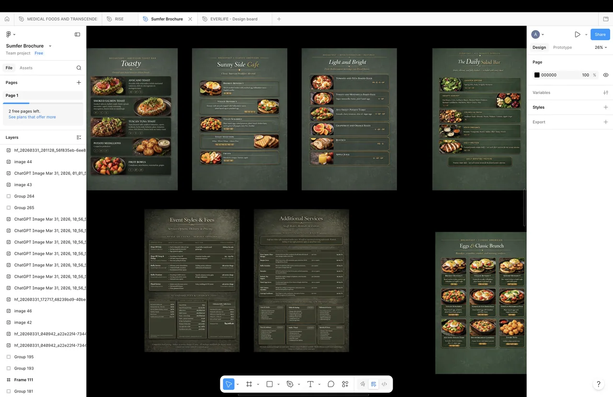Open the 26% zoom dropdown
Viewport: 613px width, 397px height.
[601, 47]
